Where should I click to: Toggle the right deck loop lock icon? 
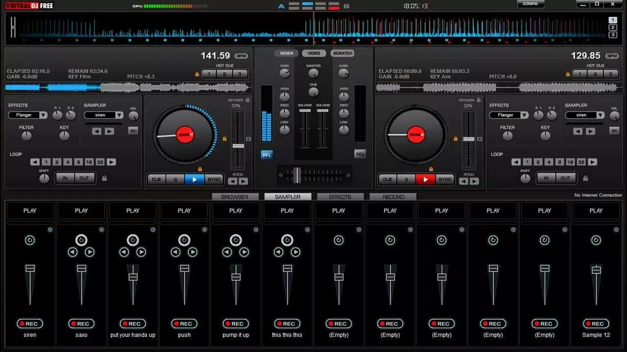pyautogui.click(x=585, y=178)
